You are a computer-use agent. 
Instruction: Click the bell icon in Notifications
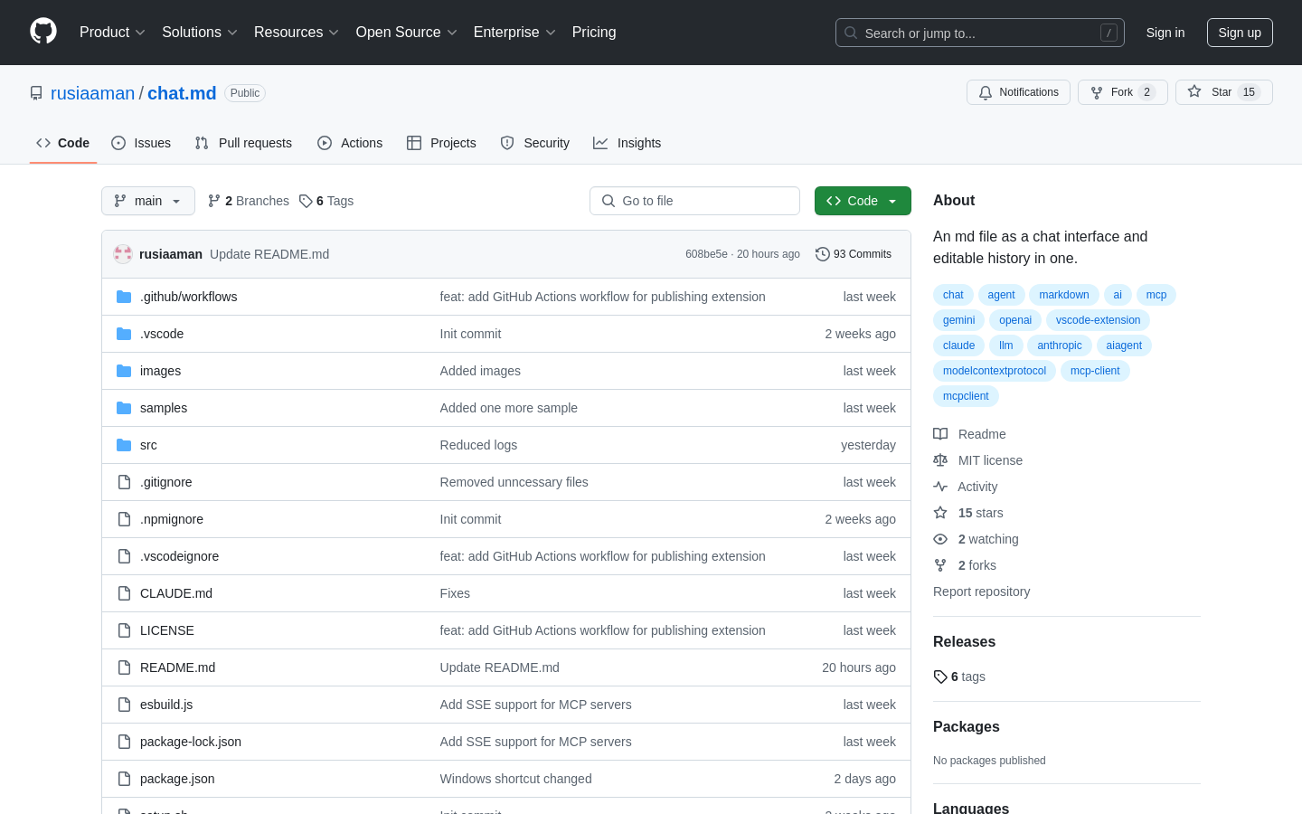click(986, 92)
